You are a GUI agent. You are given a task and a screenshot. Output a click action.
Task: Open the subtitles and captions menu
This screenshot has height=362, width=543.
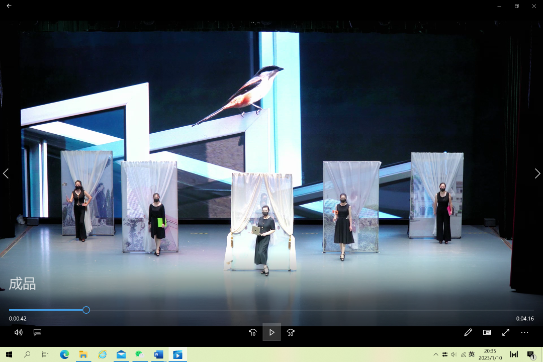point(37,332)
